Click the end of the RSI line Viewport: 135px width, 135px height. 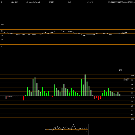pos(120,34)
